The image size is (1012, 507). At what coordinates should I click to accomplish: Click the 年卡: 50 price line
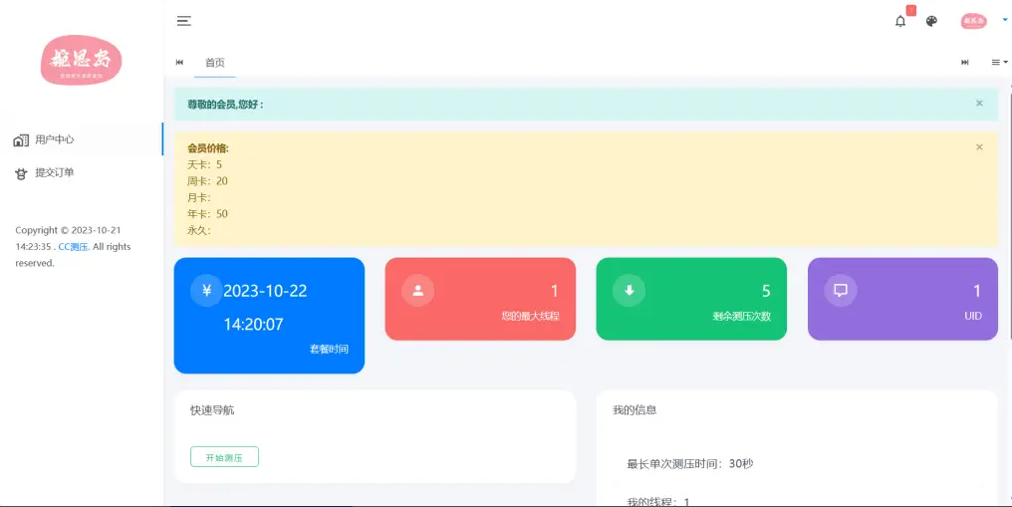click(207, 214)
